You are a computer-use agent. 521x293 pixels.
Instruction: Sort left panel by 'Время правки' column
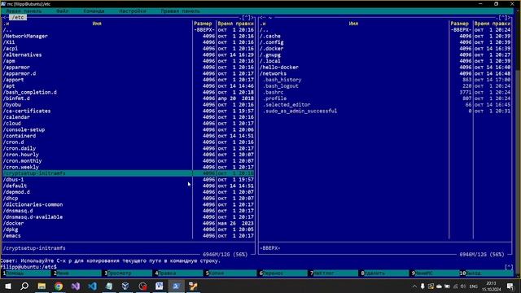[x=235, y=24]
